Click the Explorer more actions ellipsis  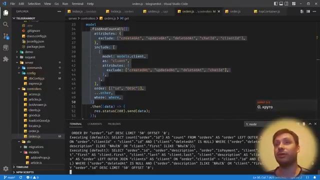pos(59,11)
